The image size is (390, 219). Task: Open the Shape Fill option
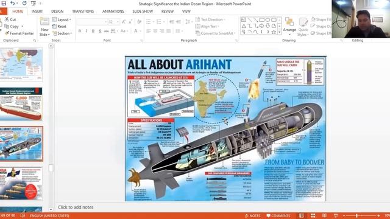321,19
